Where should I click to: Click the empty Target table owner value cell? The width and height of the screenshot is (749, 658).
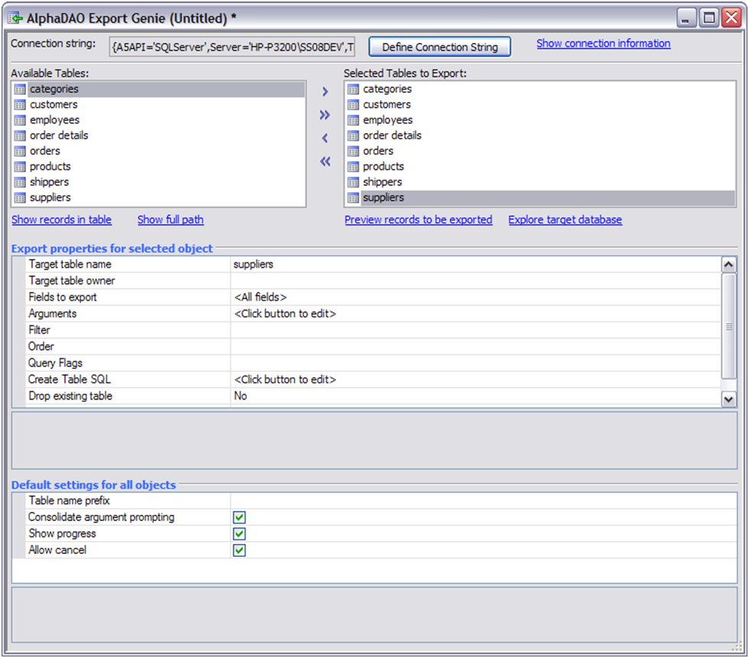click(476, 281)
